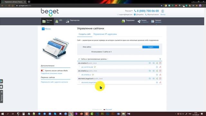Expand options dots after Сайты и прилинкованные домены
Image resolution: width=206 pixels, height=116 pixels.
pyautogui.click(x=108, y=59)
